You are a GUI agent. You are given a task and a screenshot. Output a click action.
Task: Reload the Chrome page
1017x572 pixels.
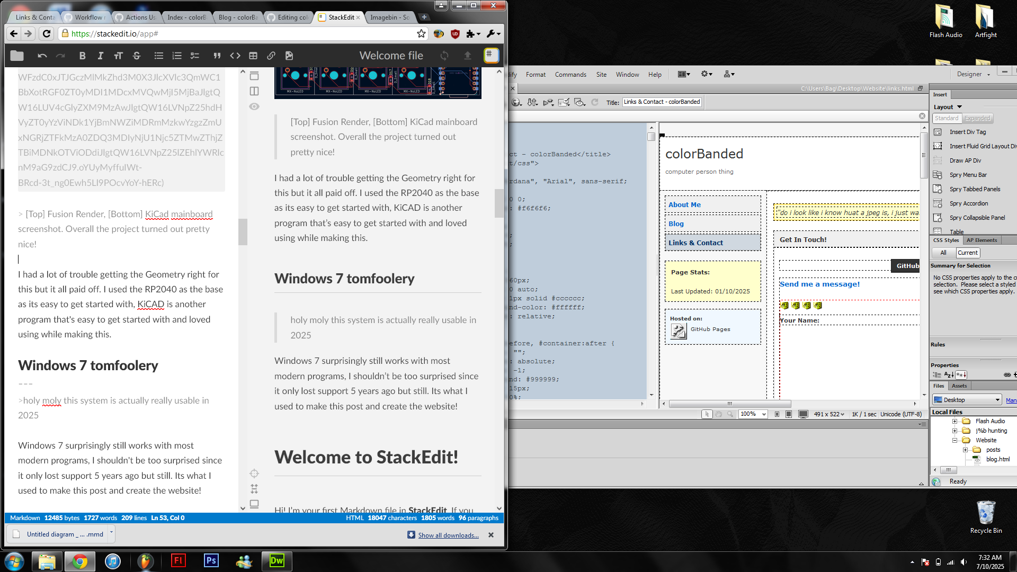point(47,33)
